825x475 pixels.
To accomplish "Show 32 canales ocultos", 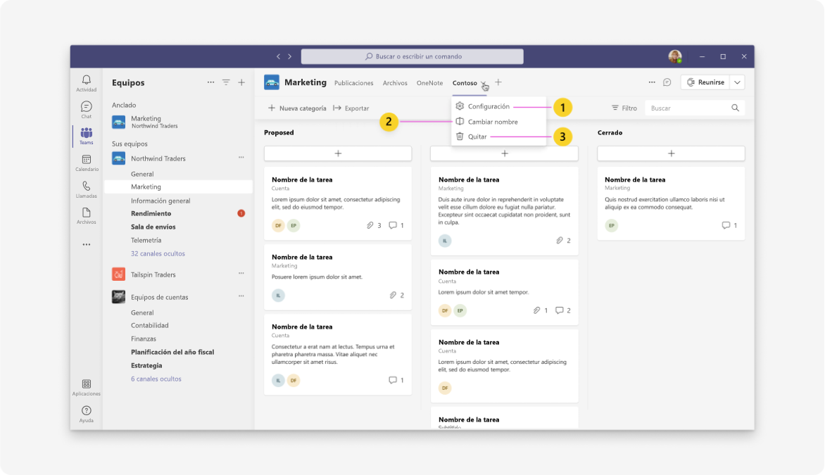I will pyautogui.click(x=158, y=253).
